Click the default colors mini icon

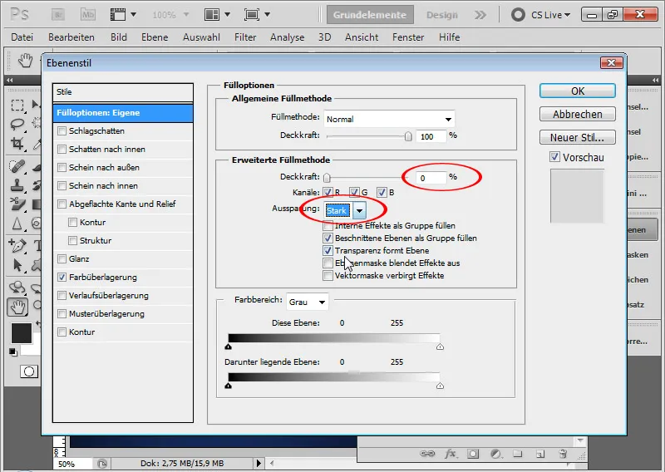tap(13, 352)
